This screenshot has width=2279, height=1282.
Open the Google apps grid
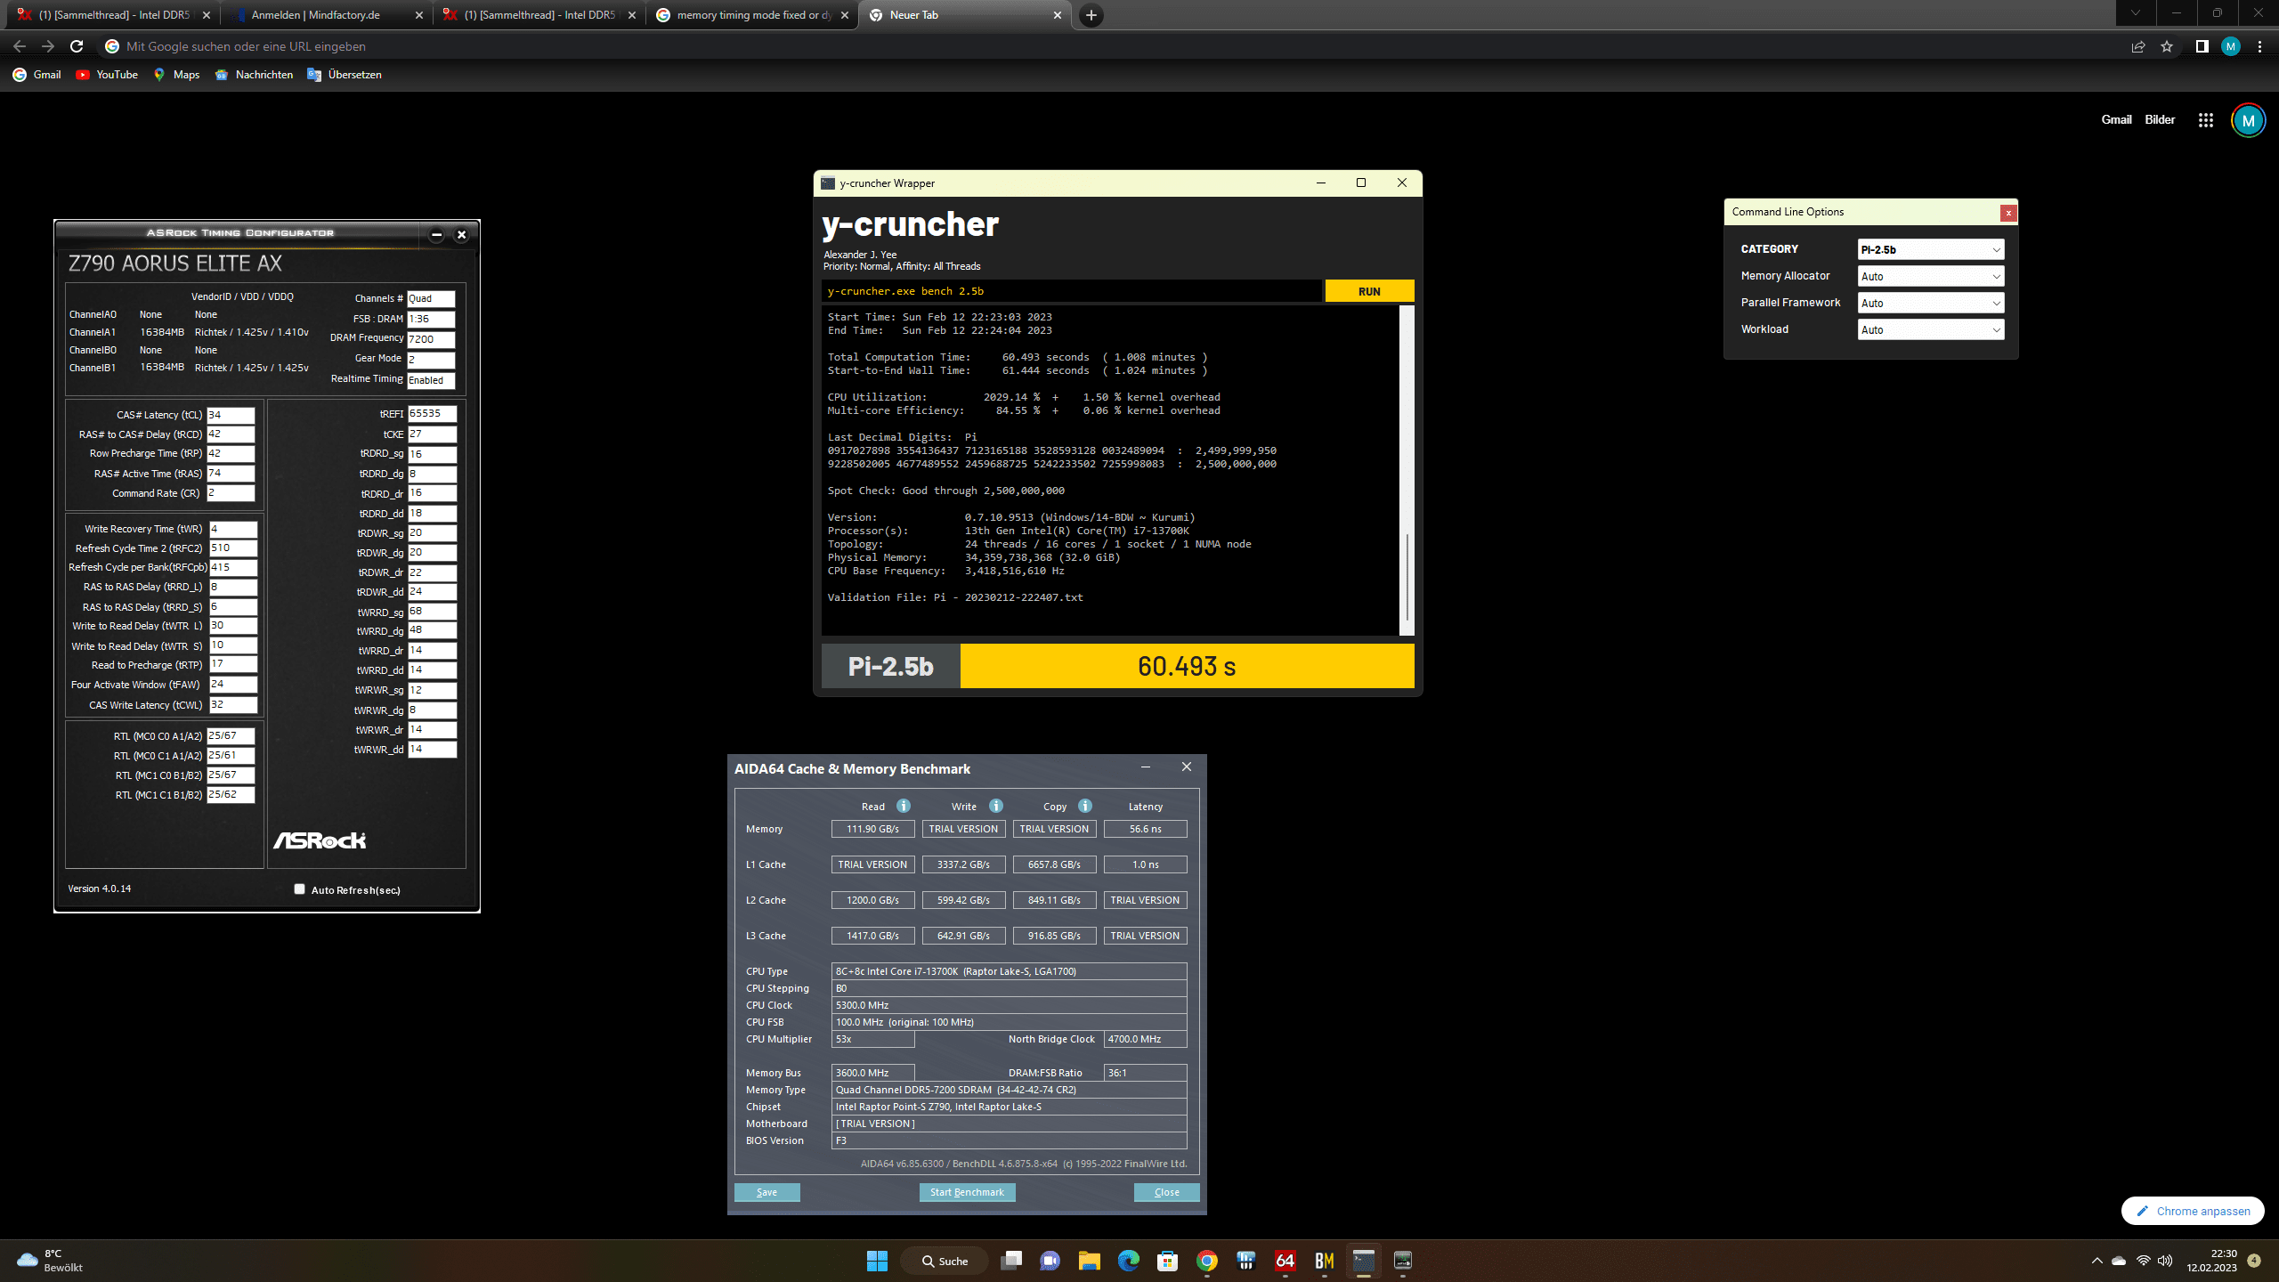point(2205,120)
